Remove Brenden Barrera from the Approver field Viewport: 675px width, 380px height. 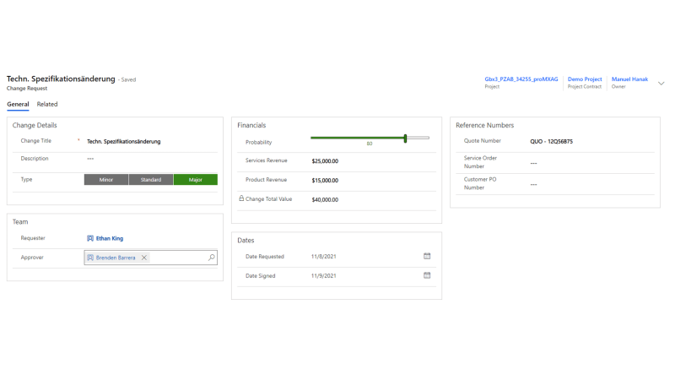pos(144,258)
